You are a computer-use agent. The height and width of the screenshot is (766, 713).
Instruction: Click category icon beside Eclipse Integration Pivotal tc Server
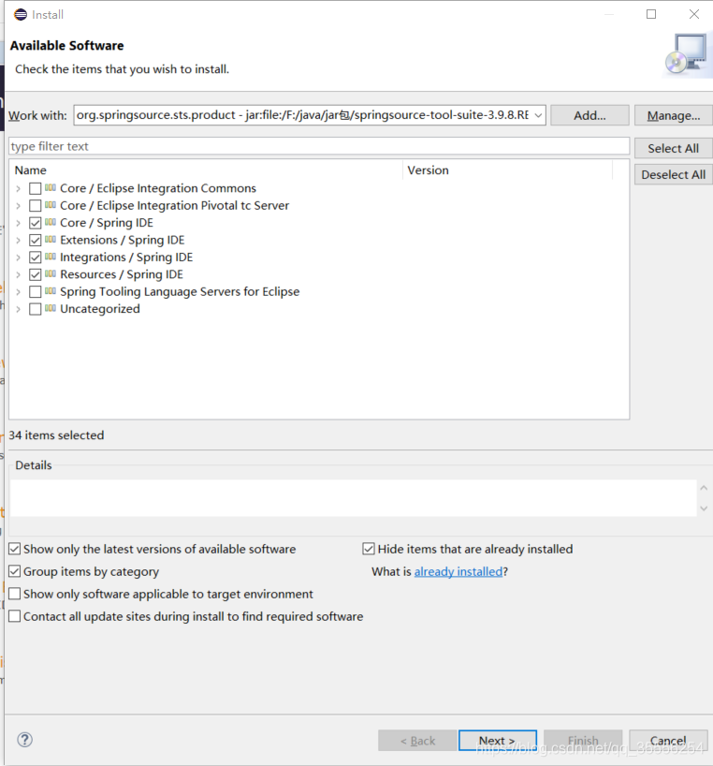pos(51,205)
